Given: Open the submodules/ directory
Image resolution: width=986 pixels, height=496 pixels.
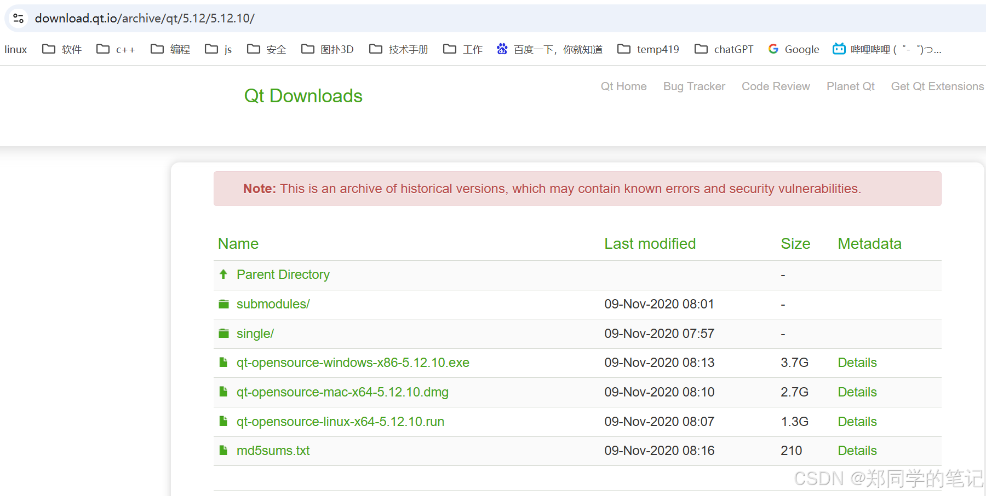Looking at the screenshot, I should (273, 304).
